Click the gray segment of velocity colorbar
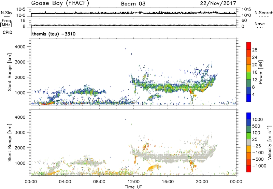Image resolution: width=273 pixels, height=189 pixels. pyautogui.click(x=249, y=143)
